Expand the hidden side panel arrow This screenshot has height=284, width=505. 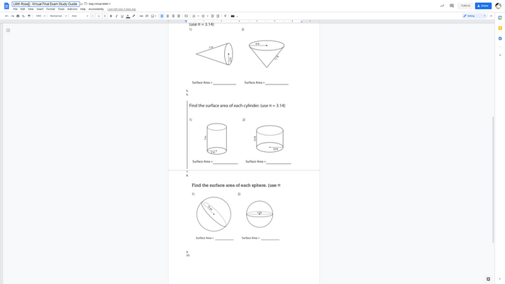click(x=500, y=279)
